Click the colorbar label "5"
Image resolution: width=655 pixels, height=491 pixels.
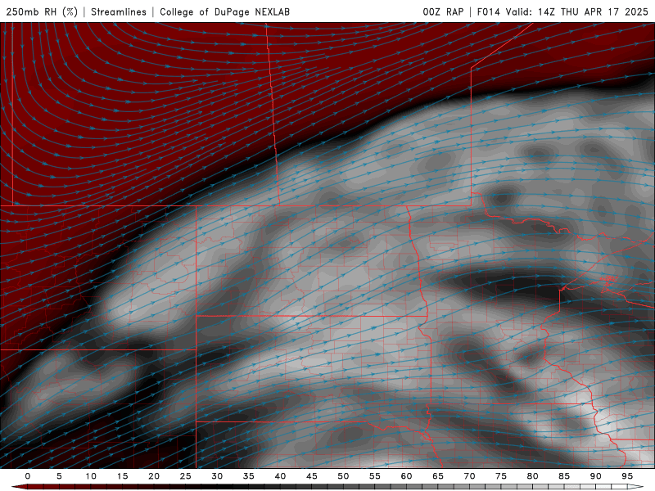click(59, 476)
